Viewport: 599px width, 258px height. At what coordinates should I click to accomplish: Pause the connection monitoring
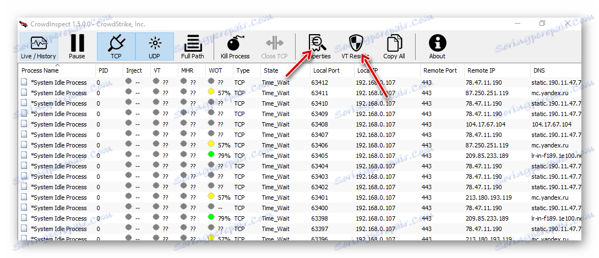[77, 47]
